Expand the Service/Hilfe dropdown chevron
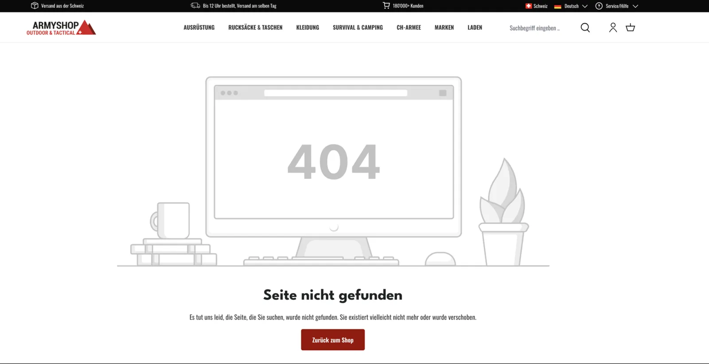The width and height of the screenshot is (709, 364). pos(635,6)
